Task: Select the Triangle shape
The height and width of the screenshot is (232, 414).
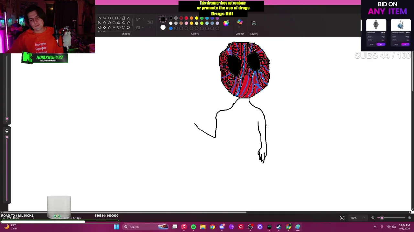Action: coord(128,18)
